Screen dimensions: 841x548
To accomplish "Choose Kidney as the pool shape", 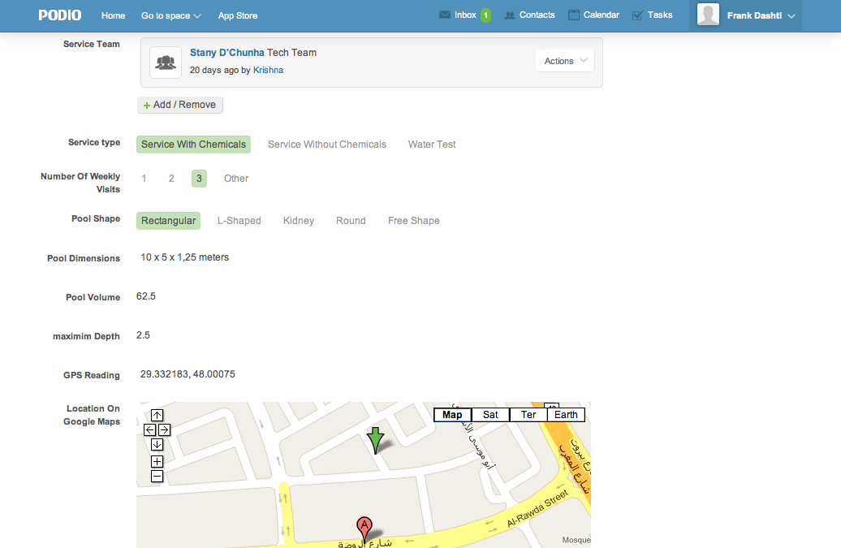I will coord(298,221).
